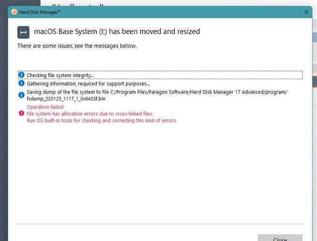Click the red error icon beside Operation failed
This screenshot has width=317, height=241.
point(21,113)
